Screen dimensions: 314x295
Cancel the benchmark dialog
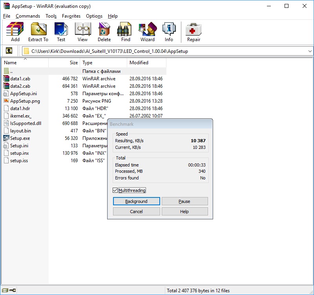click(x=136, y=212)
